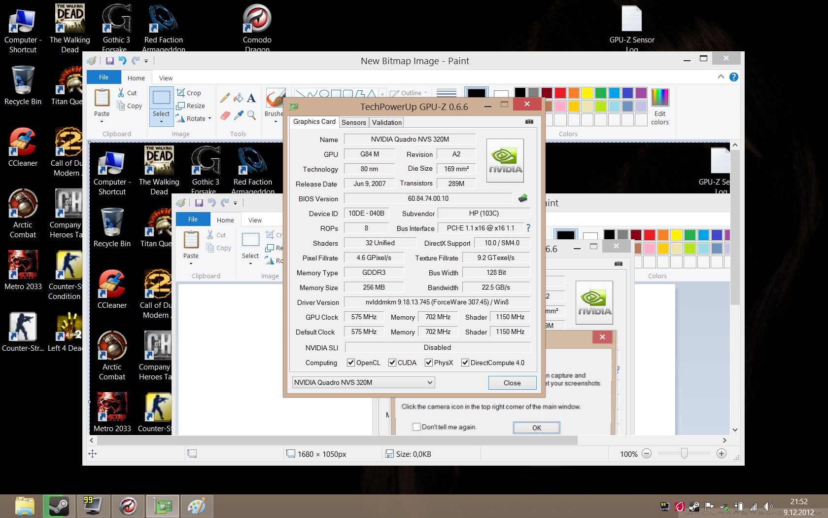The width and height of the screenshot is (828, 518).
Task: Click the Close button at GPU-Z bottom
Action: [512, 383]
